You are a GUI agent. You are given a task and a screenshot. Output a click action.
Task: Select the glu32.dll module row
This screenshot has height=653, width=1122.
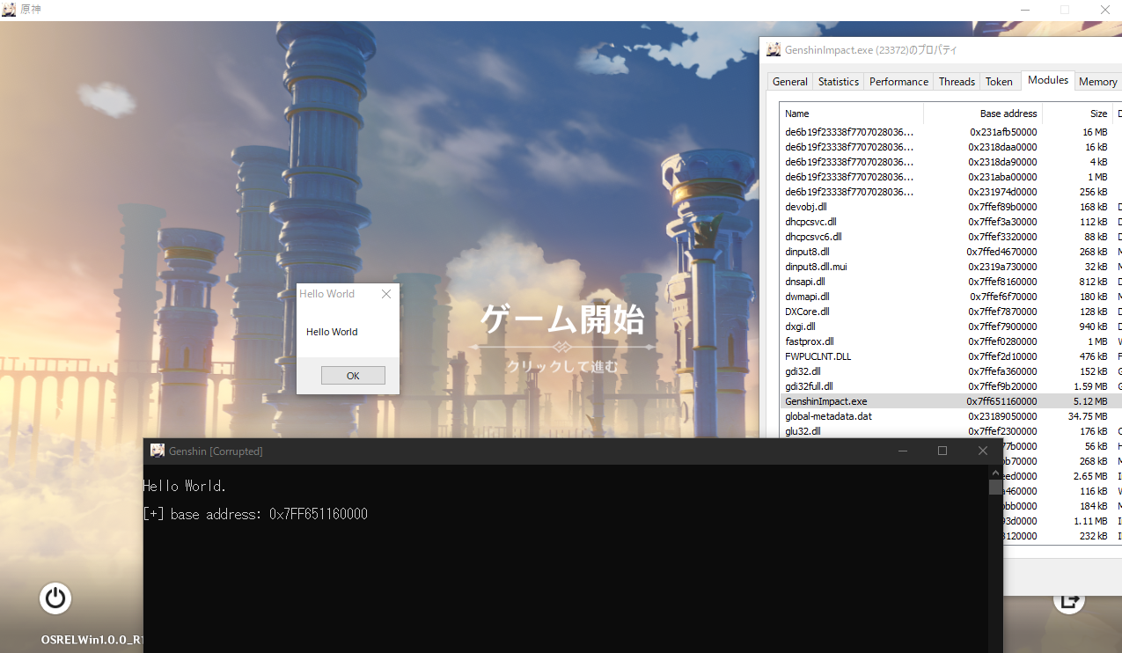tap(950, 431)
